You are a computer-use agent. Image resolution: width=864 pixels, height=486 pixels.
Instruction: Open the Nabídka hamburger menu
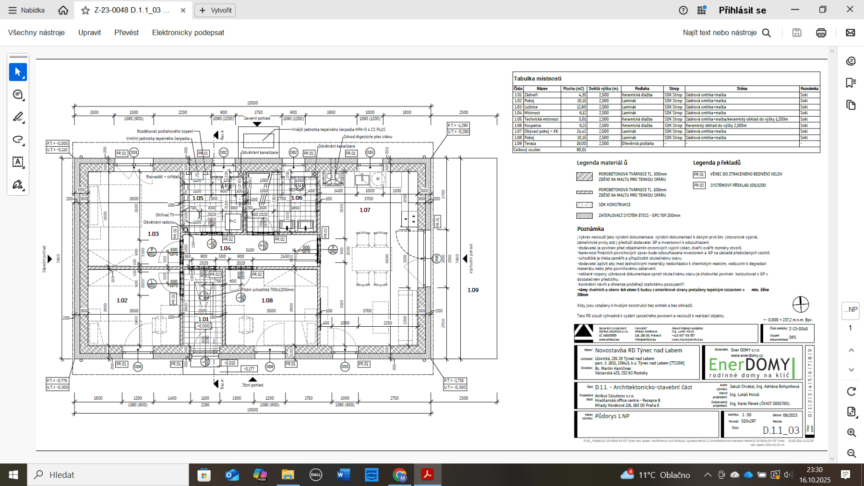pyautogui.click(x=26, y=10)
